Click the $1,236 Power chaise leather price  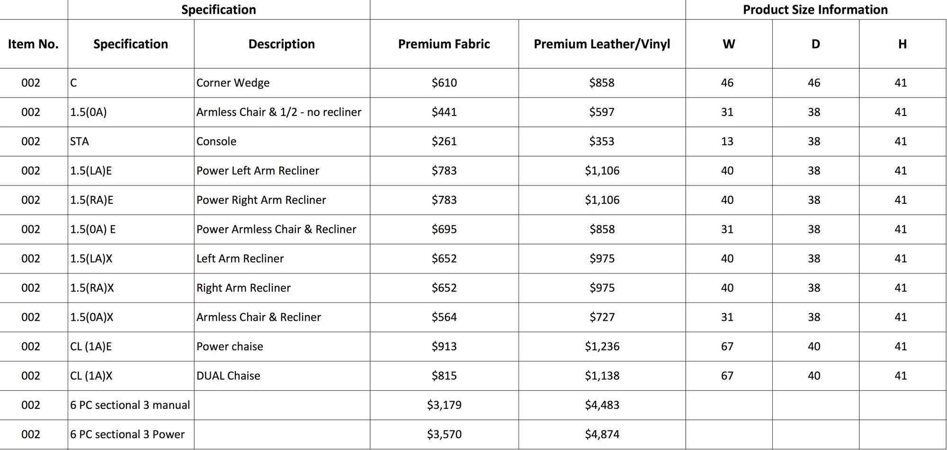(x=602, y=346)
